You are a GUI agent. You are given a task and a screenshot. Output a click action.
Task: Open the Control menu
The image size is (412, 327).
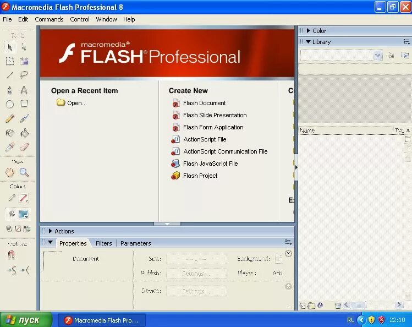(x=80, y=19)
